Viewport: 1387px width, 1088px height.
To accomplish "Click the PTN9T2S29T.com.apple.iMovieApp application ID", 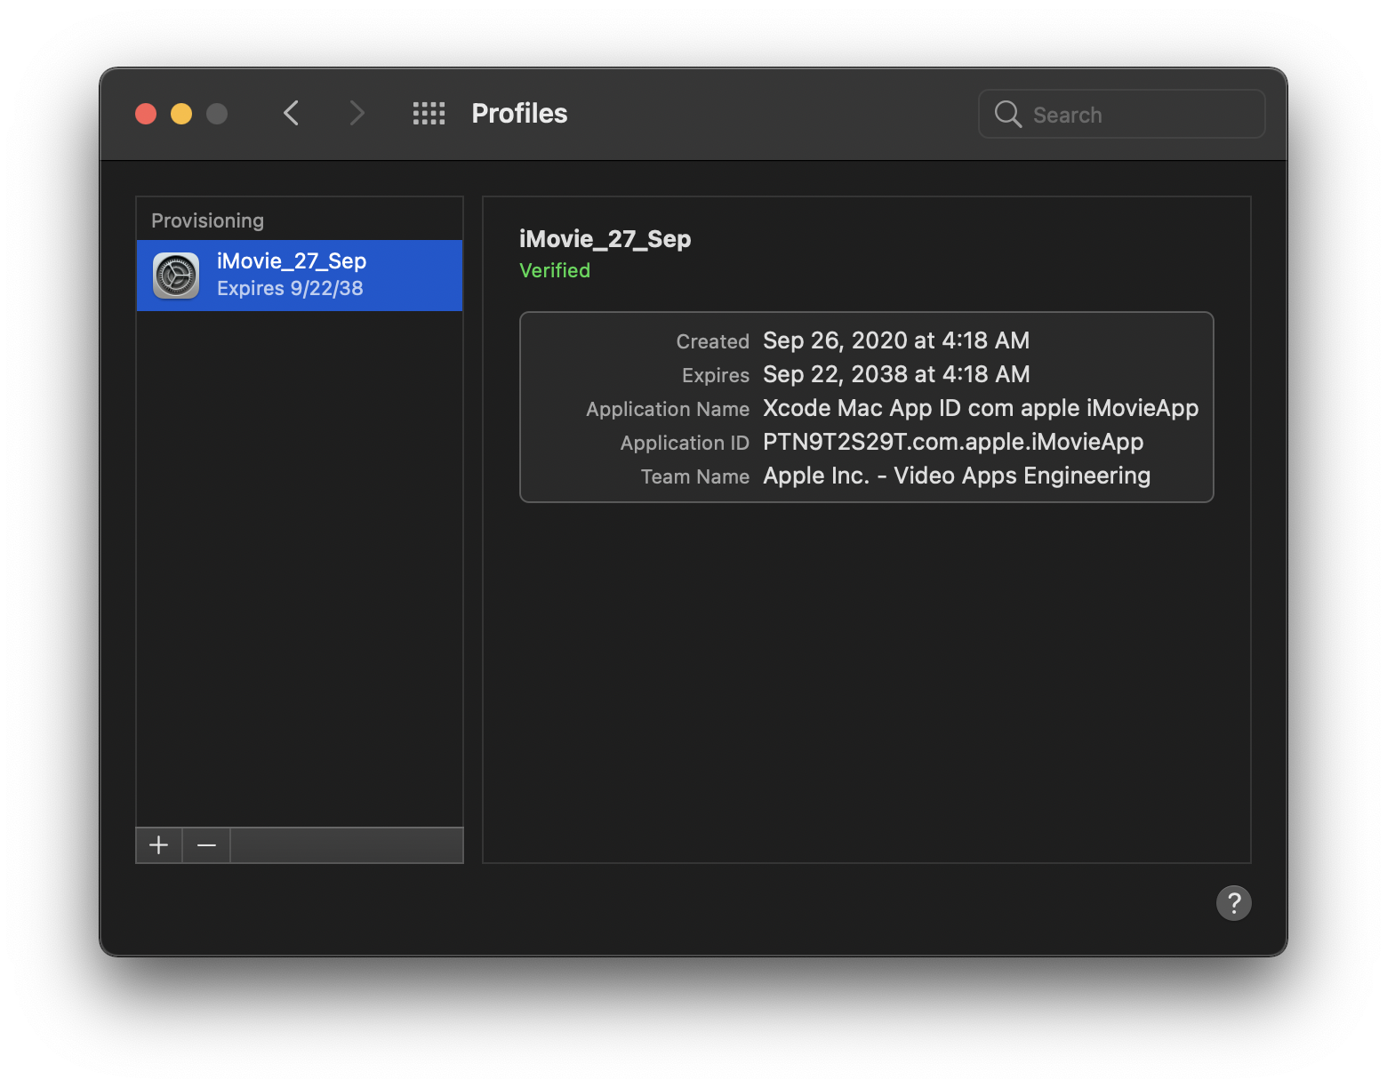I will [953, 442].
